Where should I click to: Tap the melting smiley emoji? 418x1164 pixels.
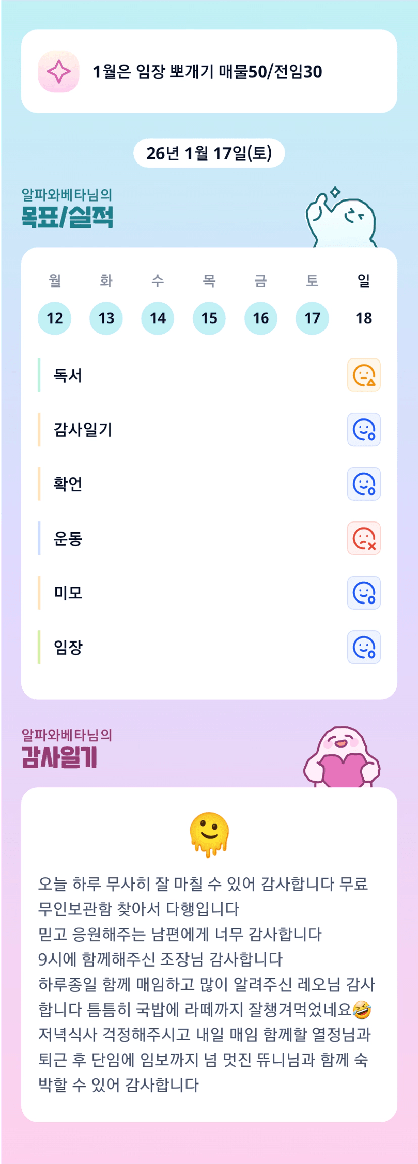(x=209, y=834)
